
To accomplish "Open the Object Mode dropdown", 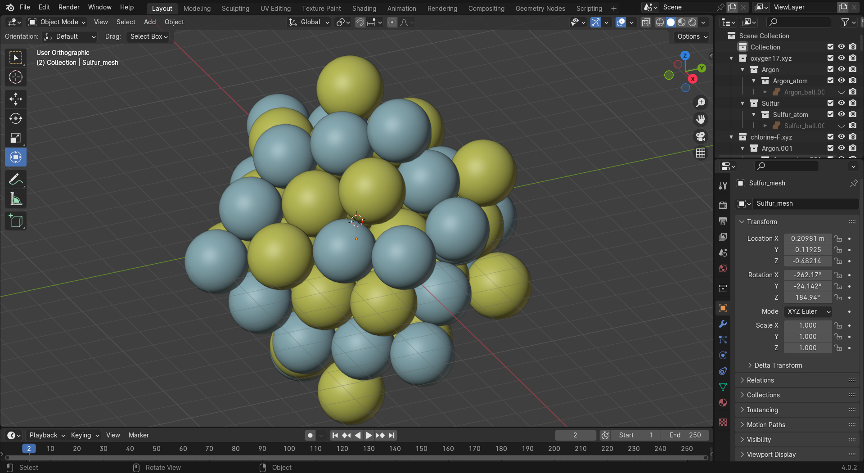I will click(x=57, y=22).
